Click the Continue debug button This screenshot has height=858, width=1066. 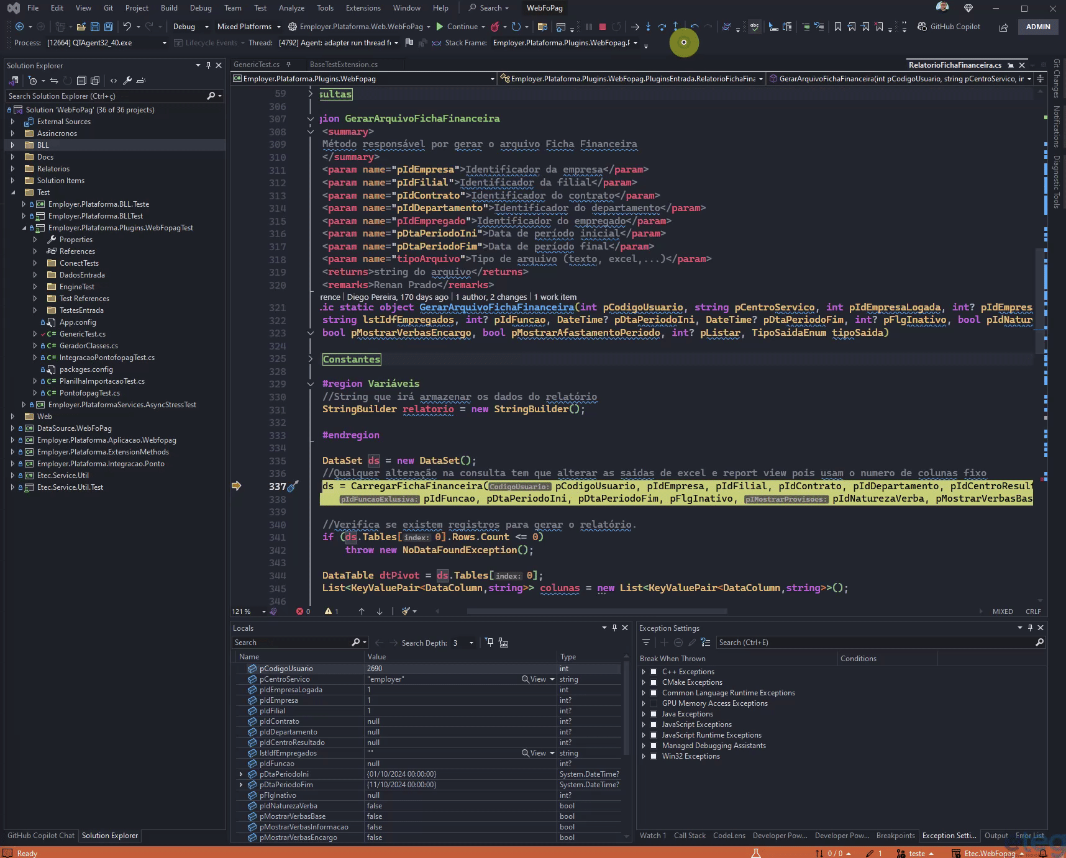[x=457, y=27]
